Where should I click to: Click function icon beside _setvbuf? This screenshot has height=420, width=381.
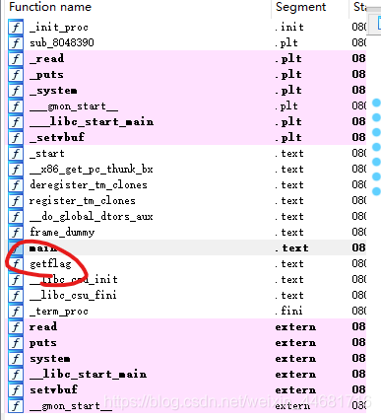point(16,137)
